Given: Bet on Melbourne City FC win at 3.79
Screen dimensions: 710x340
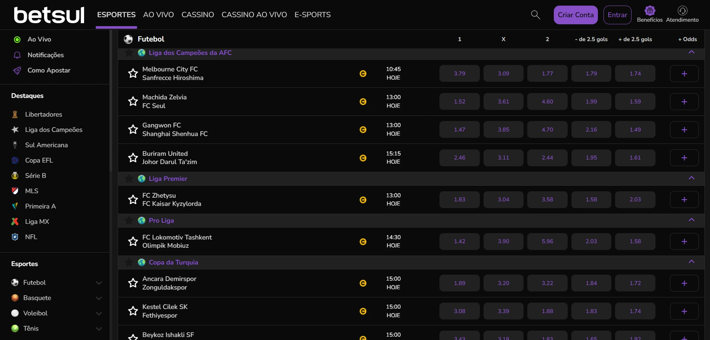Looking at the screenshot, I should (460, 74).
